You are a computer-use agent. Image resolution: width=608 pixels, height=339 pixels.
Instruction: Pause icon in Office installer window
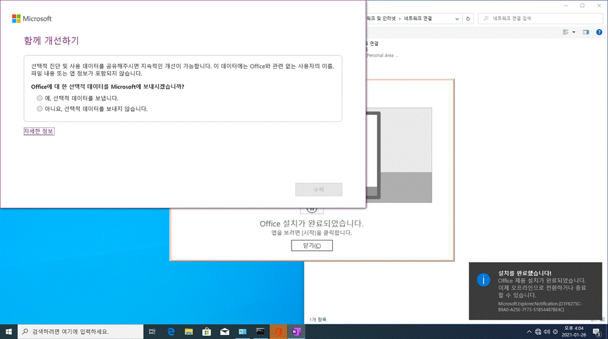click(312, 210)
